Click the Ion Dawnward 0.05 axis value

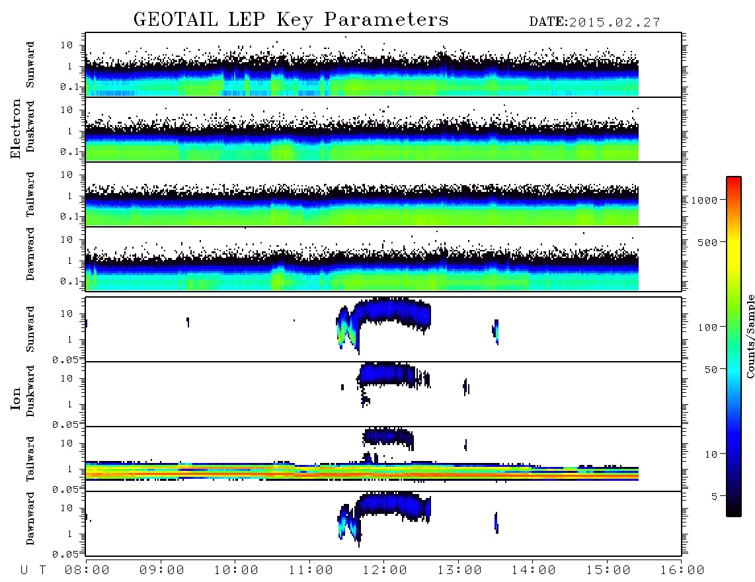(x=65, y=554)
